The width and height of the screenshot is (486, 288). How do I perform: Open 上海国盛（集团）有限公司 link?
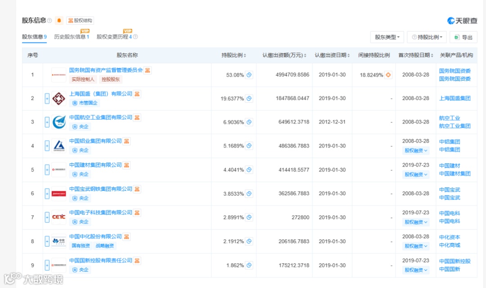coord(100,94)
